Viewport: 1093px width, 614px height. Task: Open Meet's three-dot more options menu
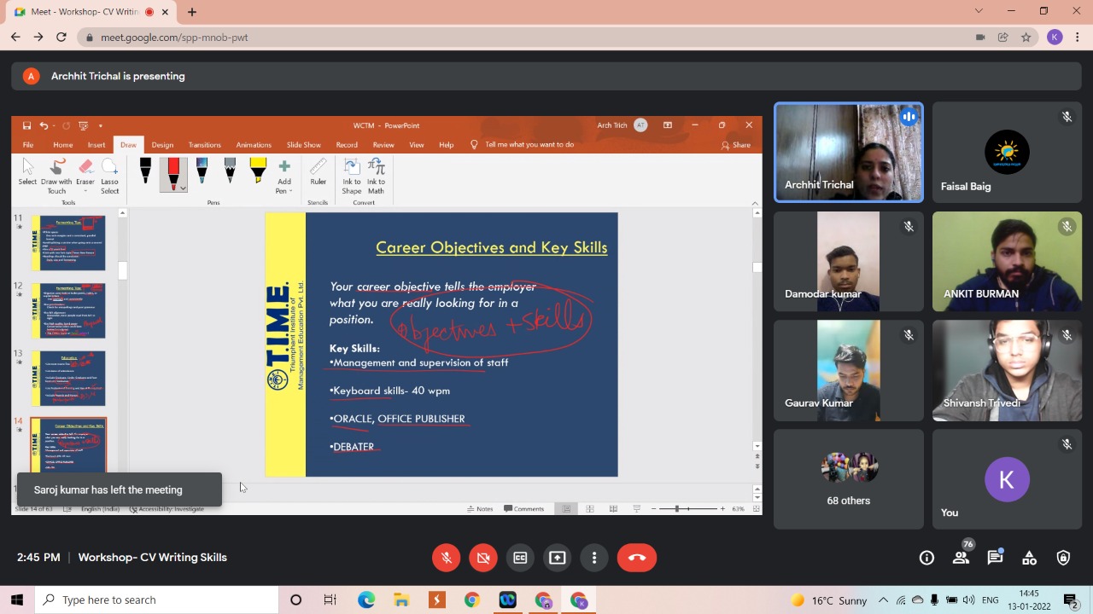(x=594, y=558)
